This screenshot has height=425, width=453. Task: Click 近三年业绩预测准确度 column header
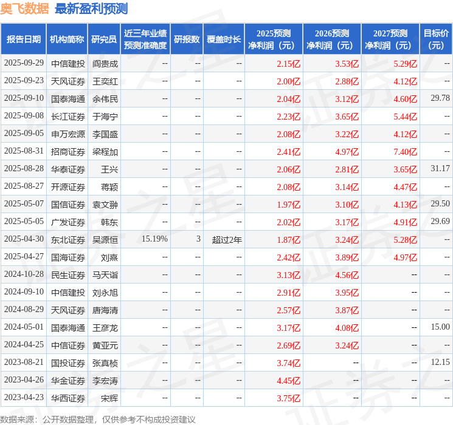[145, 39]
